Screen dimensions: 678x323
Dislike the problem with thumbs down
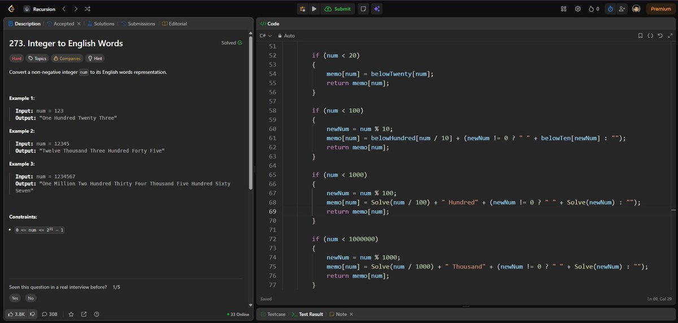(x=33, y=314)
